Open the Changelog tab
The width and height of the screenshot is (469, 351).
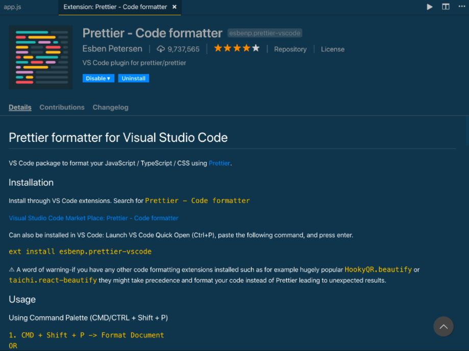point(110,107)
